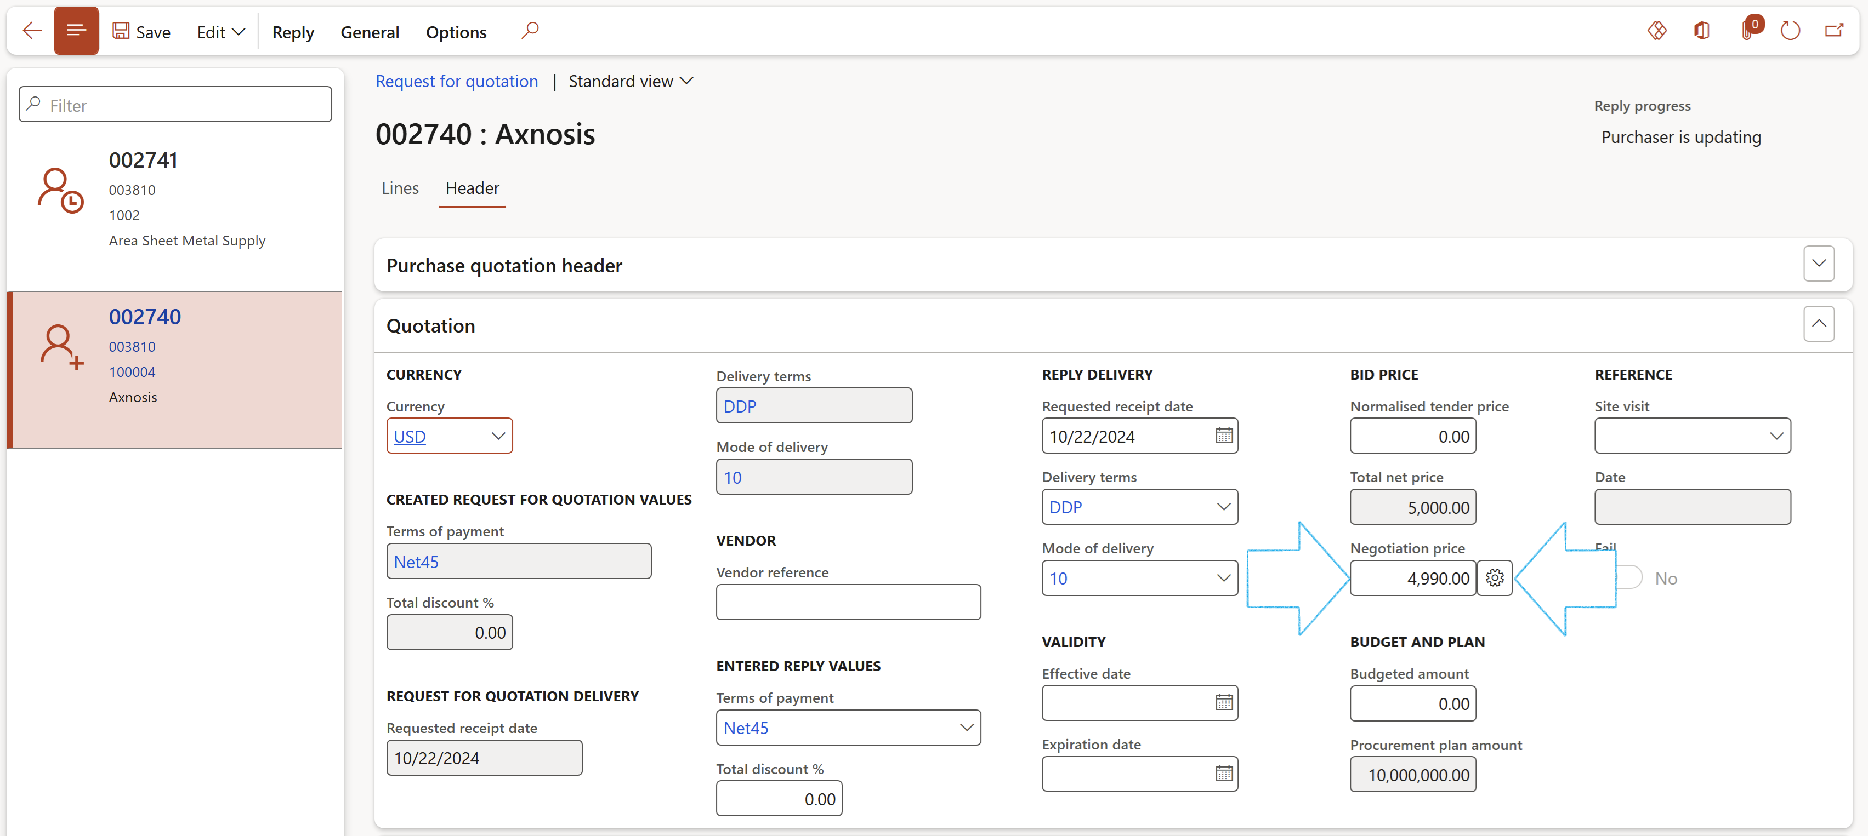Viewport: 1868px width, 836px height.
Task: Click the Negotiation price field
Action: 1412,578
